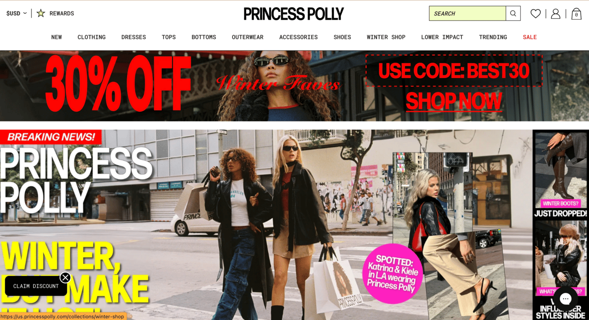Open the Dresses menu
Screen dimensions: 589x320
tap(134, 37)
